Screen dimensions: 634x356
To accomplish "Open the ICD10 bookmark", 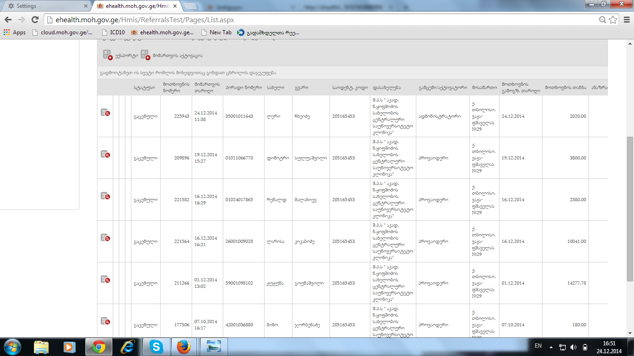I will coord(113,32).
